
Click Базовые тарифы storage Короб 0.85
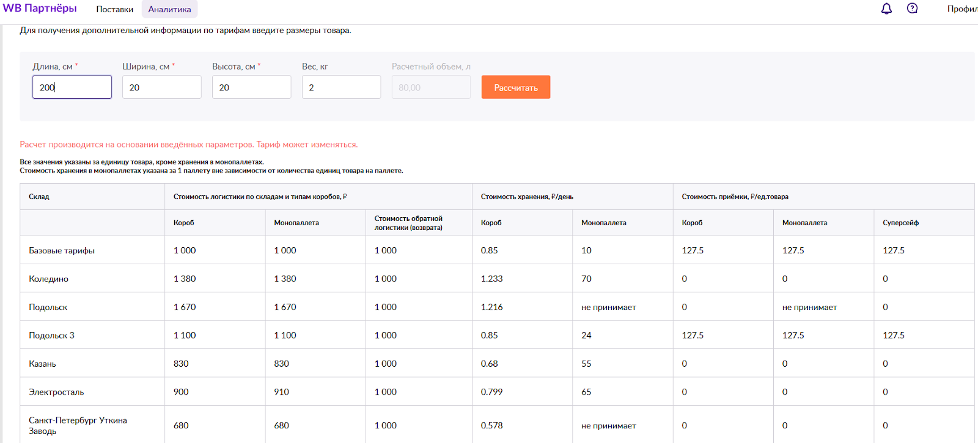[x=489, y=250]
